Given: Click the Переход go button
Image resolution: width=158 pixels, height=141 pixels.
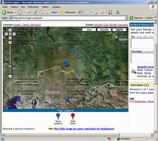Looking at the screenshot, I should 136,18.
